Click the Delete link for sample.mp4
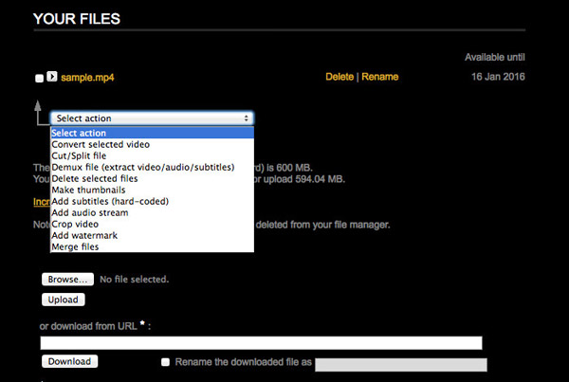 click(x=339, y=77)
